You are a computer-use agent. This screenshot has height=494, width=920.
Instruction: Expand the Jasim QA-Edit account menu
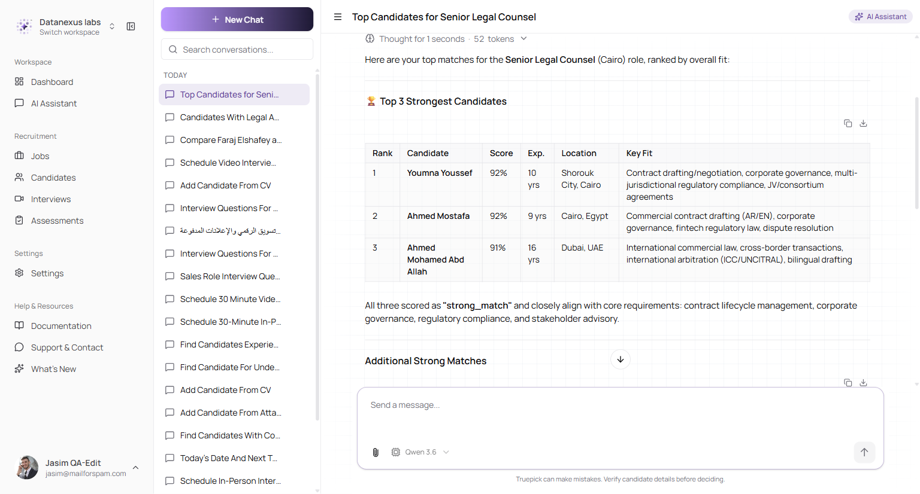pos(136,468)
